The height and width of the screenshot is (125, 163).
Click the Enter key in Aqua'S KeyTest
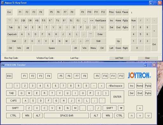click(x=100, y=34)
